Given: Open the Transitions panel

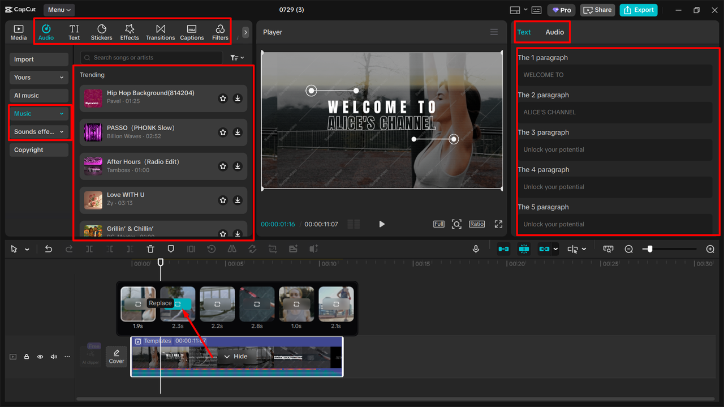Looking at the screenshot, I should click(160, 31).
